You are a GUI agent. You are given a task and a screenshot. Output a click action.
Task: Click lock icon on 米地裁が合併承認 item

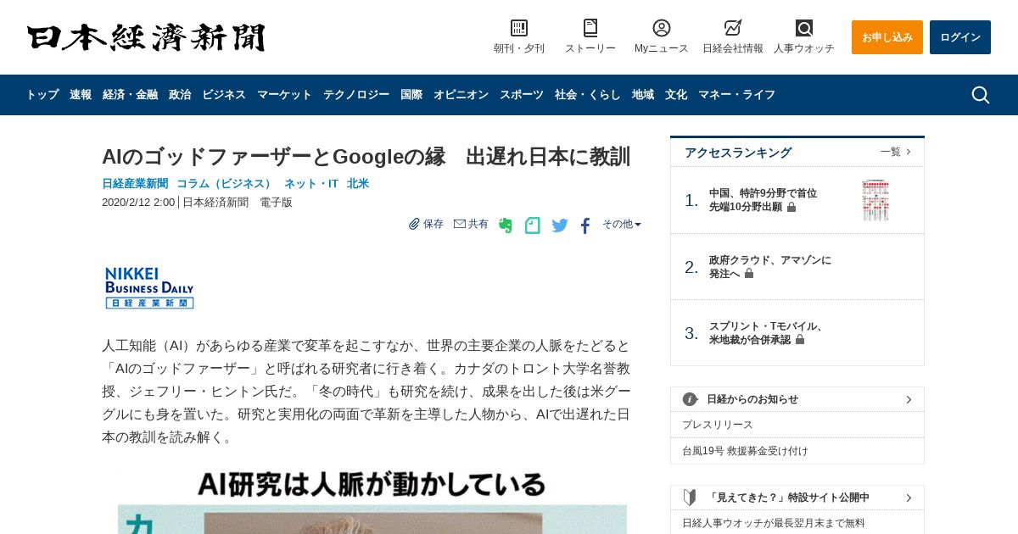800,340
